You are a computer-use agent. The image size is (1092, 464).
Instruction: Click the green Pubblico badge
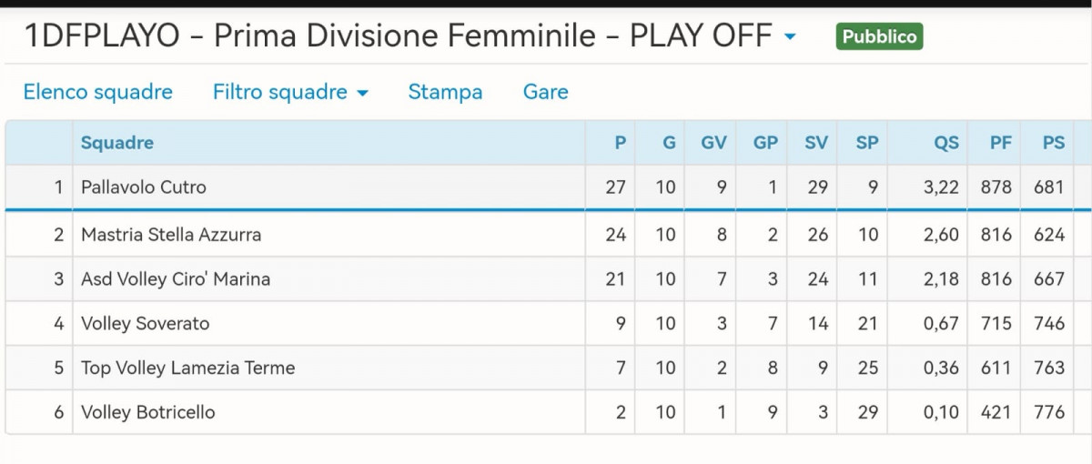point(878,36)
